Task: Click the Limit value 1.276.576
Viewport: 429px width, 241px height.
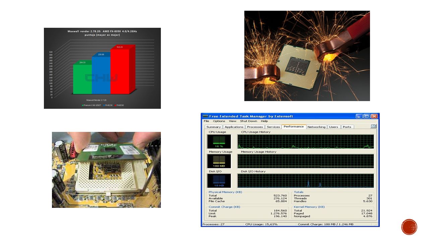Action: (279, 213)
